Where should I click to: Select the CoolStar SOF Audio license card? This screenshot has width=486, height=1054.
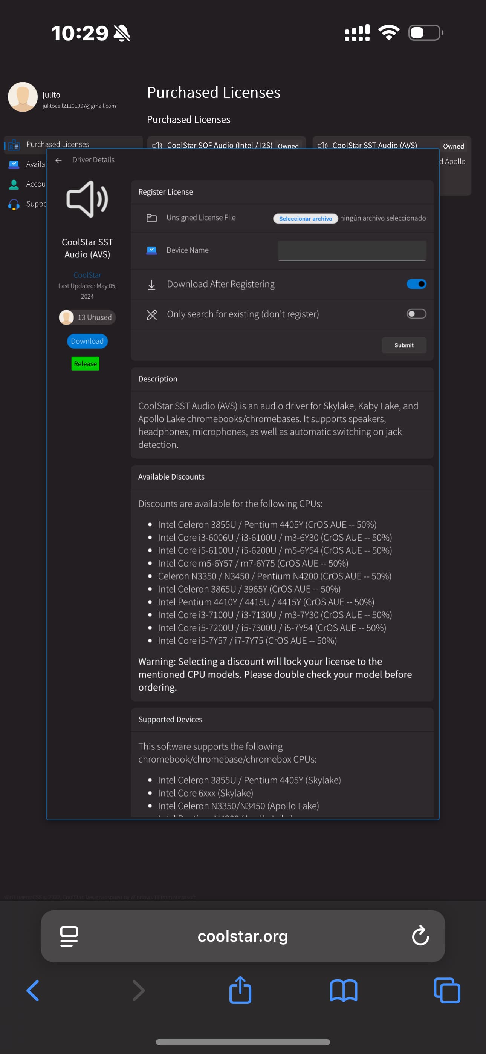coord(226,144)
